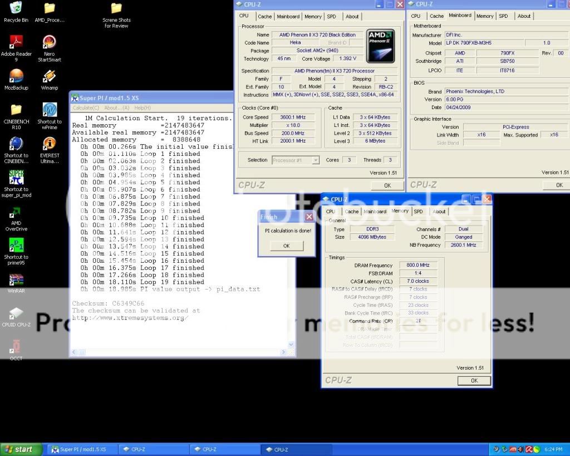The width and height of the screenshot is (570, 456).
Task: Select CPU tab in Mainboard CPU-Z window
Action: click(415, 16)
